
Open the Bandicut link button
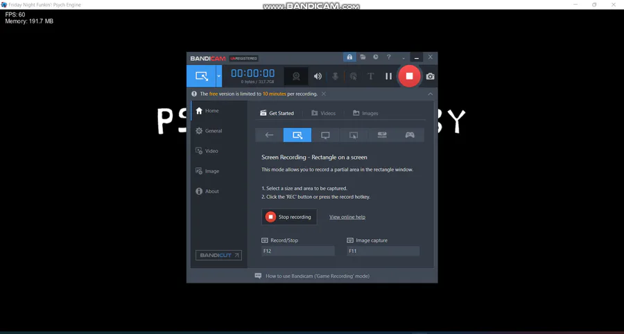point(218,255)
